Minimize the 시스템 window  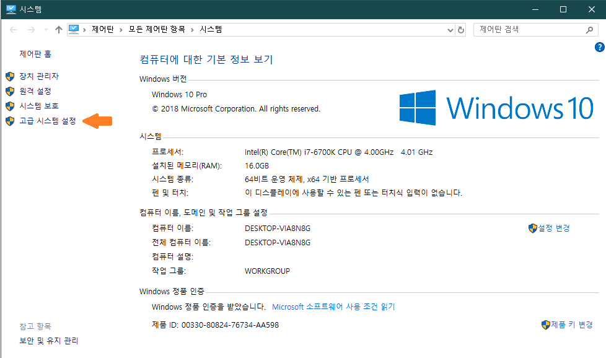click(535, 9)
